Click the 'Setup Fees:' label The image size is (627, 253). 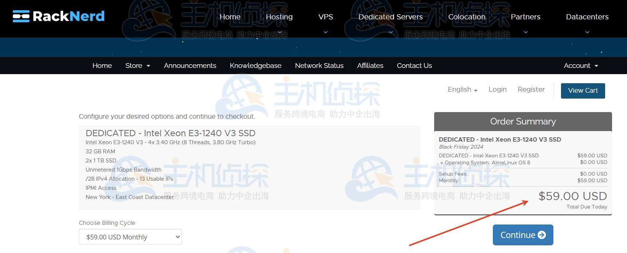pyautogui.click(x=453, y=174)
